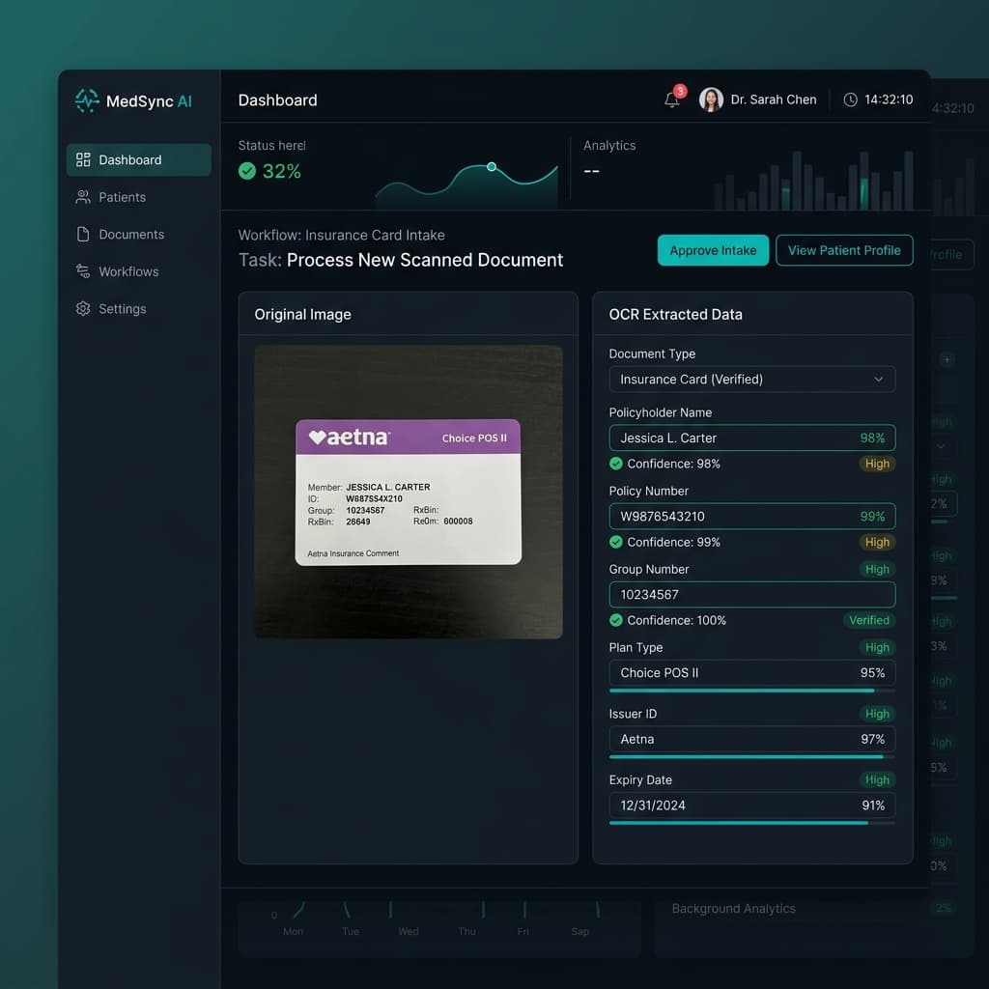Click High badge beside Expiry Date

tap(877, 779)
